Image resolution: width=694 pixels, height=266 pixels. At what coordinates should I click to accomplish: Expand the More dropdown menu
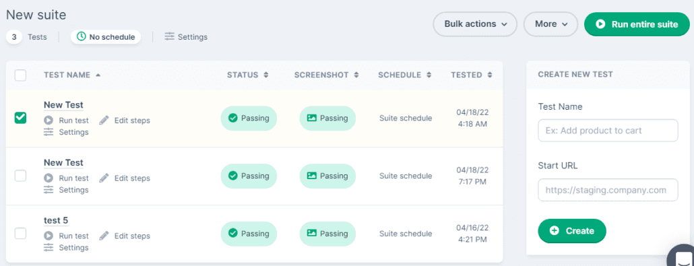pyautogui.click(x=550, y=24)
